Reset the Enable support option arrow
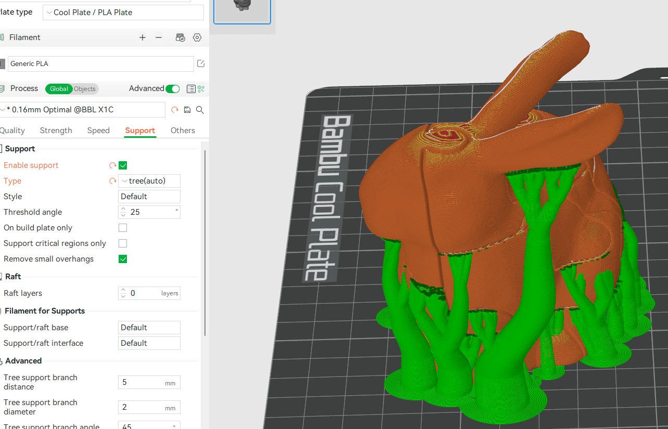668x429 pixels. [x=112, y=165]
